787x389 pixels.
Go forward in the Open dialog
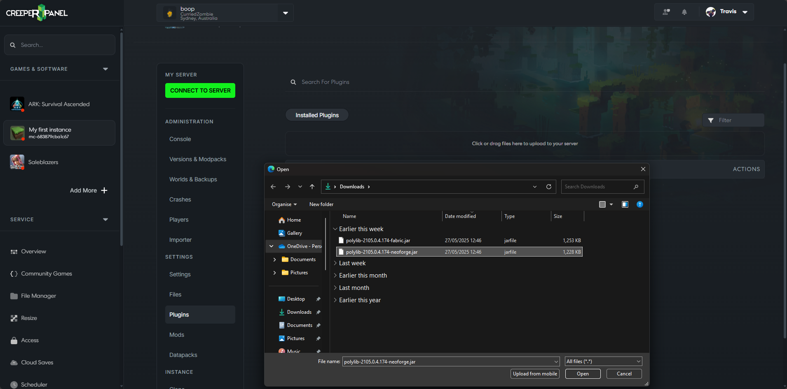287,187
